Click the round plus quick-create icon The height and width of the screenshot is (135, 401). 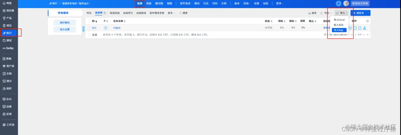pos(339,3)
